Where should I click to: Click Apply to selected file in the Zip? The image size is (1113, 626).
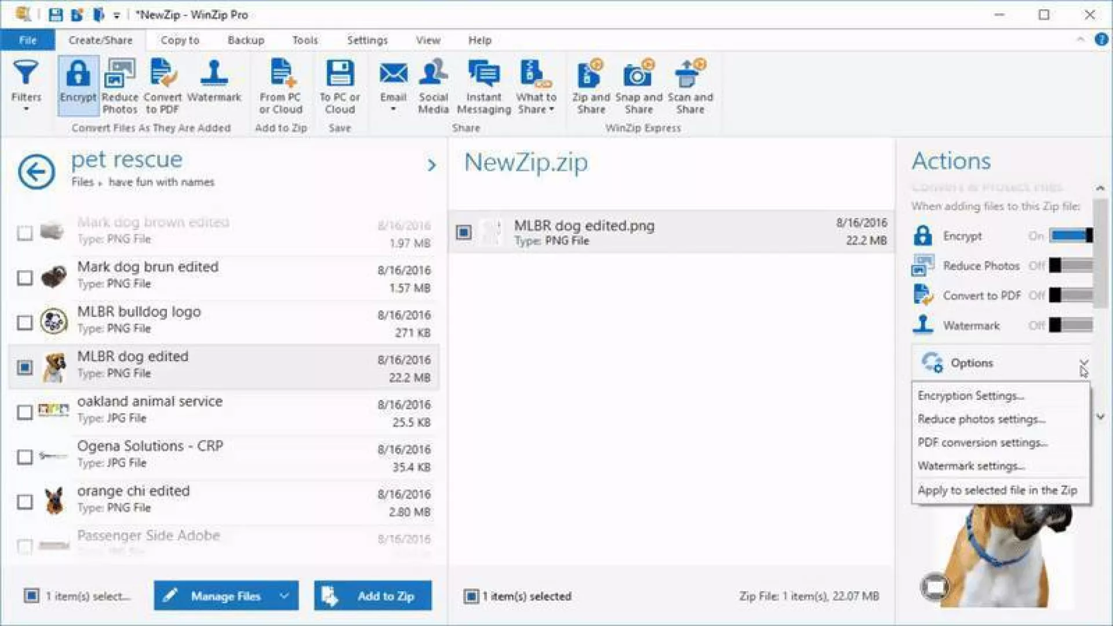tap(997, 490)
